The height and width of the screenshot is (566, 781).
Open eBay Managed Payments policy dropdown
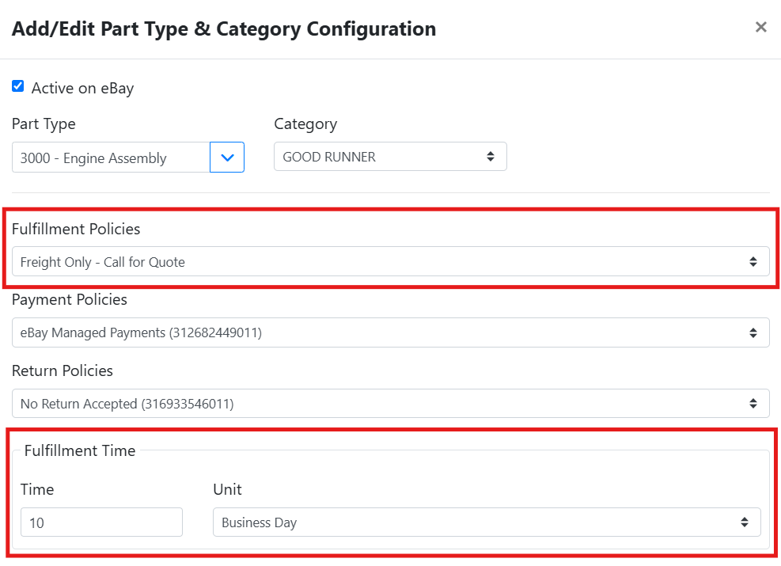point(391,332)
